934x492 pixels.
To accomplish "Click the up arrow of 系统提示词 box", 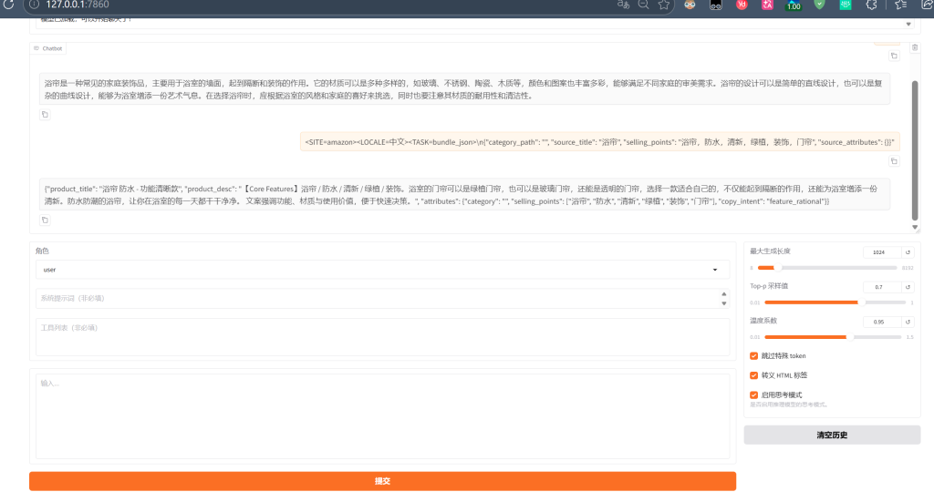I will 723,294.
